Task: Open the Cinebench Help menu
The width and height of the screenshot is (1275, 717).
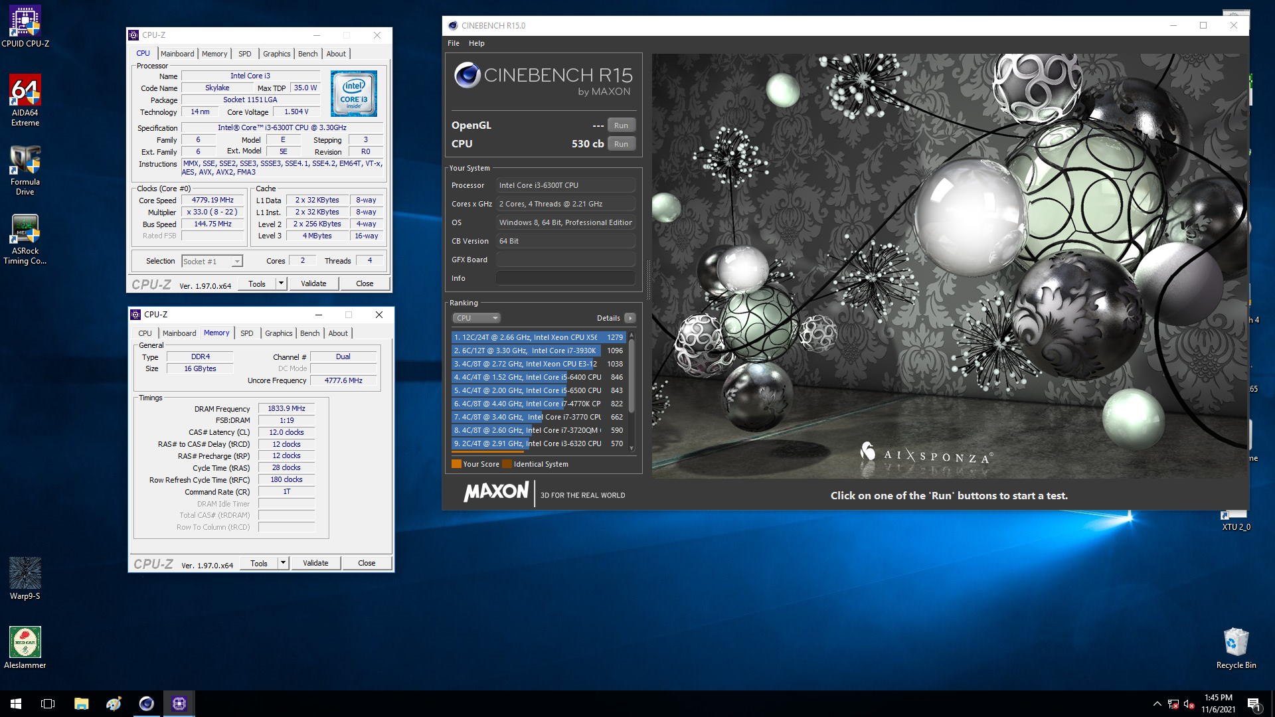Action: click(477, 43)
